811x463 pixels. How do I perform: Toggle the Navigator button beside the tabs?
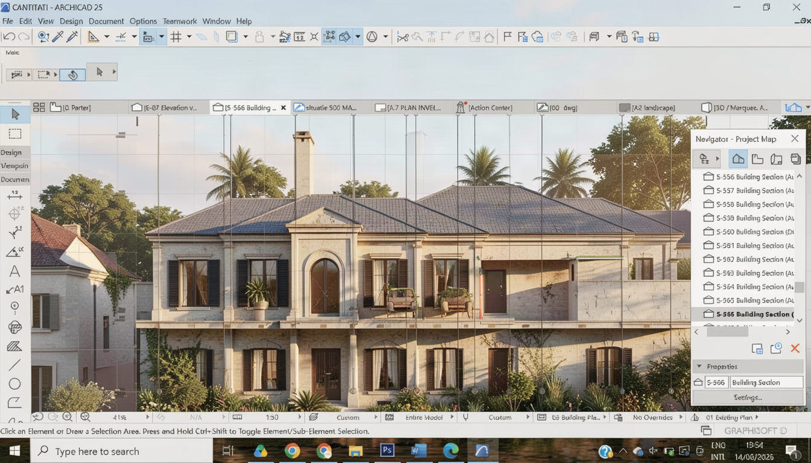(x=794, y=107)
